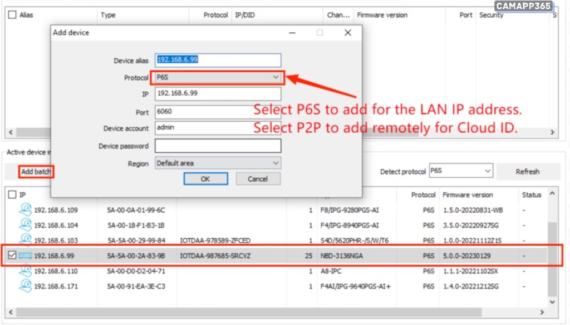Uncheck the 192.168.6.99 device checkbox
Image resolution: width=570 pixels, height=325 pixels.
(x=12, y=256)
